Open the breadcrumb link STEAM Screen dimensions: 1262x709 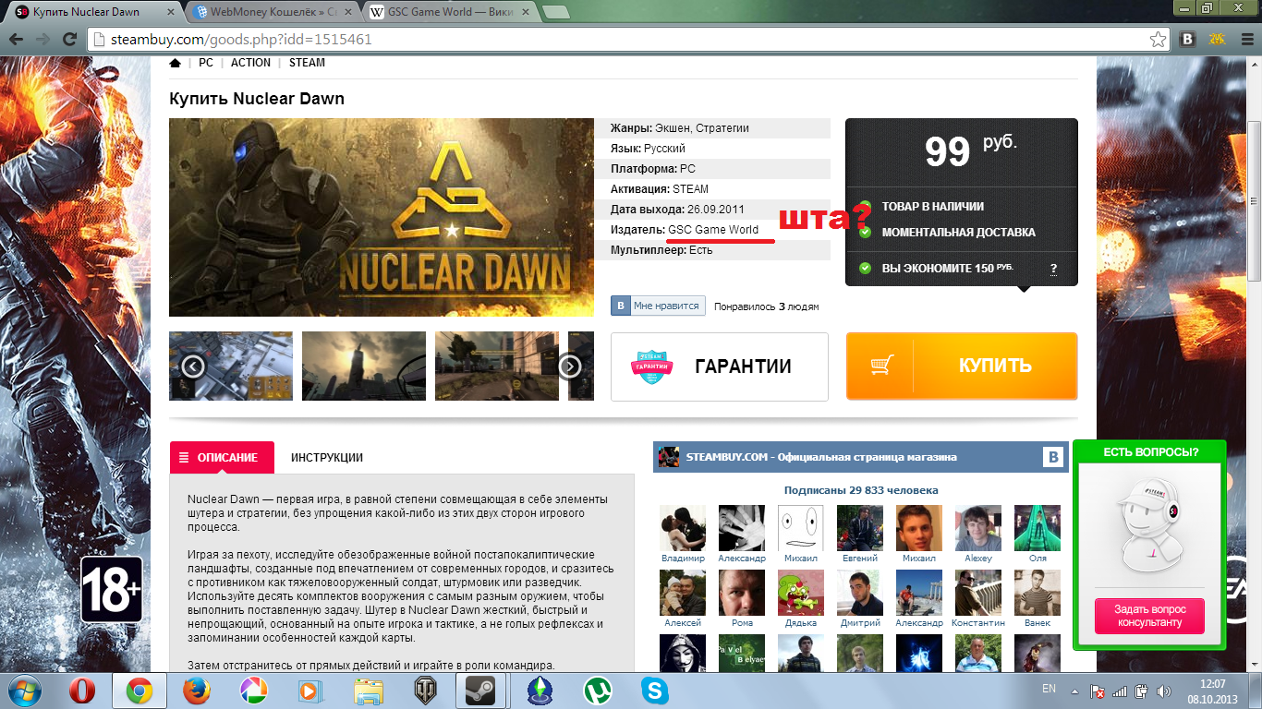307,63
